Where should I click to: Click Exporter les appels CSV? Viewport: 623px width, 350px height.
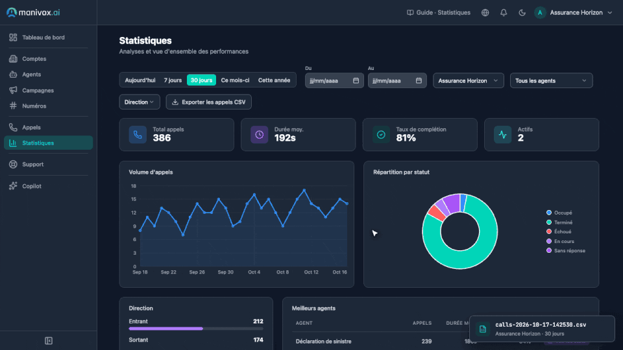coord(208,102)
